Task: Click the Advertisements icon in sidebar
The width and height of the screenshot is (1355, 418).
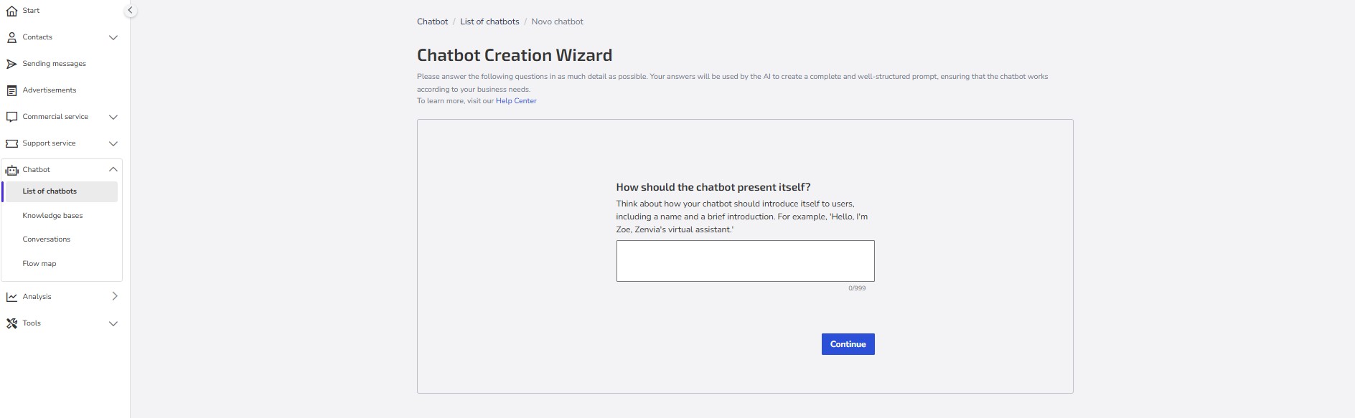Action: click(x=11, y=90)
